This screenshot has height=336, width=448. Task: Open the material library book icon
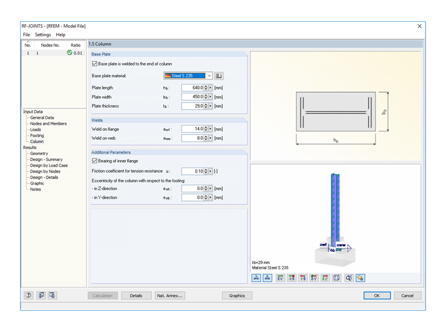click(x=219, y=75)
